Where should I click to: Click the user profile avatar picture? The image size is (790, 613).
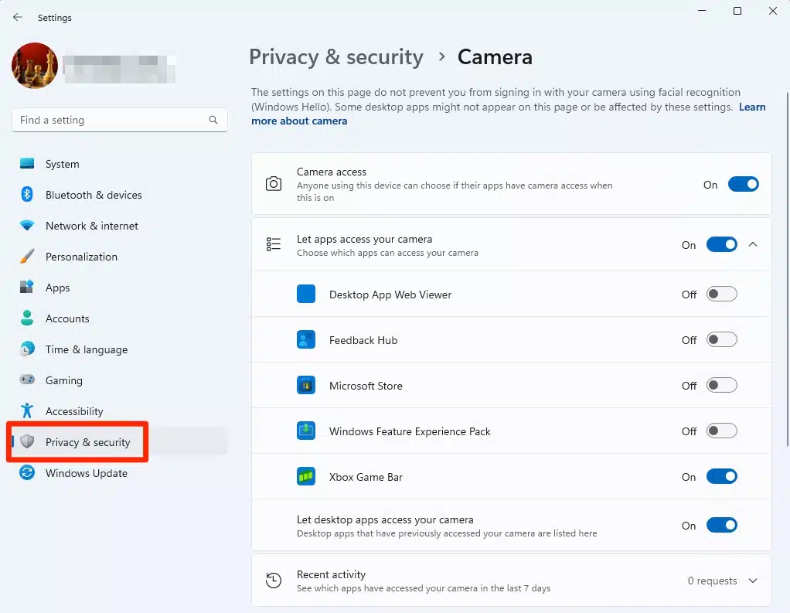[x=35, y=66]
